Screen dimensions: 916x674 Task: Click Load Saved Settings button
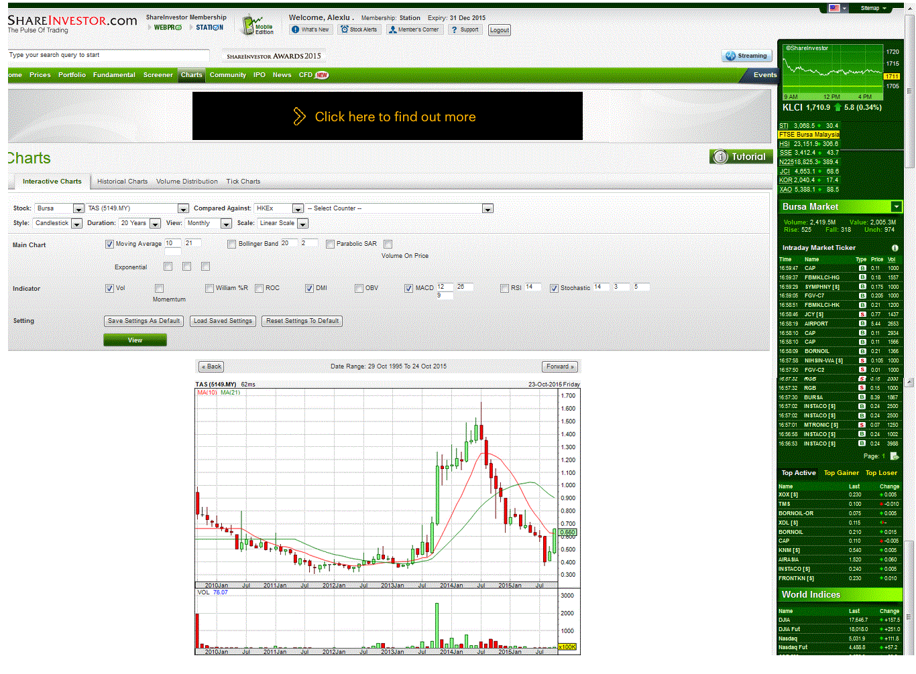[223, 321]
